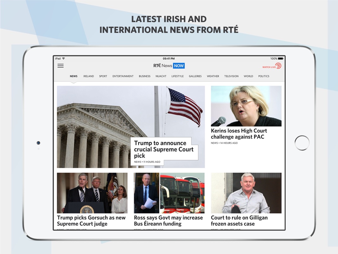The height and width of the screenshot is (254, 338).
Task: Switch to Galleries tab
Action: 195,76
